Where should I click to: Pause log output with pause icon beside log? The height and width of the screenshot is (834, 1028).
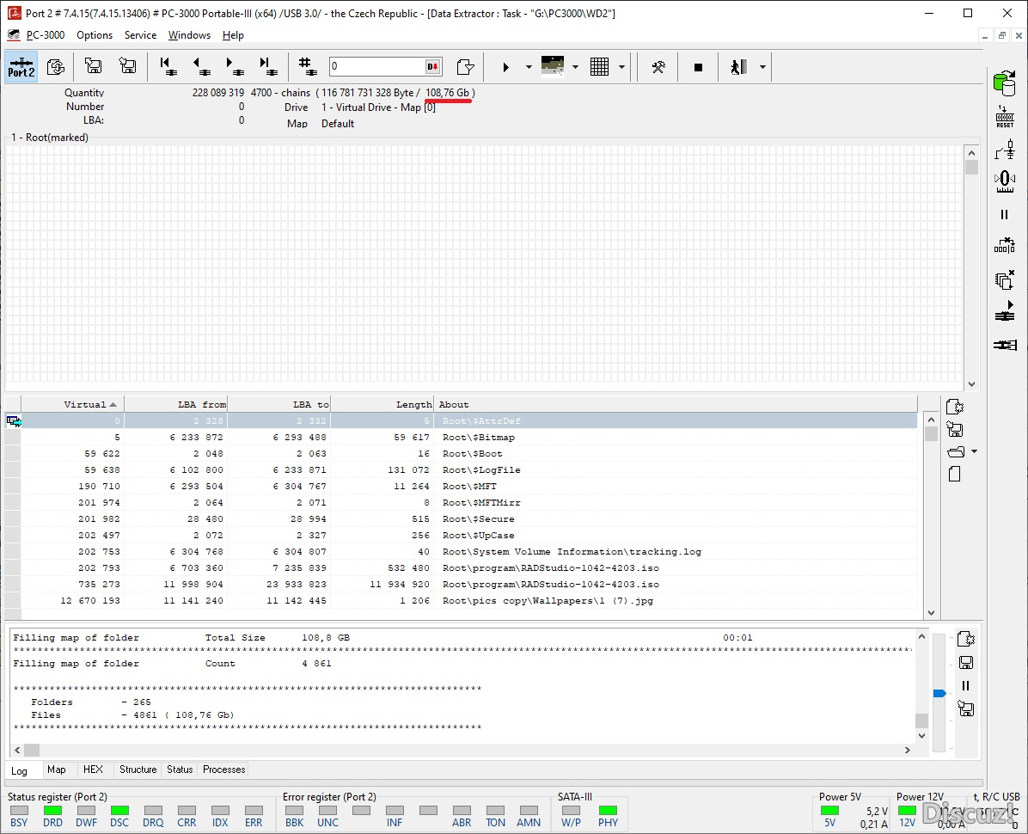coord(966,686)
